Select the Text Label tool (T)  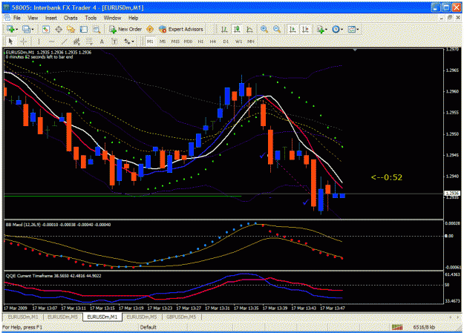point(114,42)
